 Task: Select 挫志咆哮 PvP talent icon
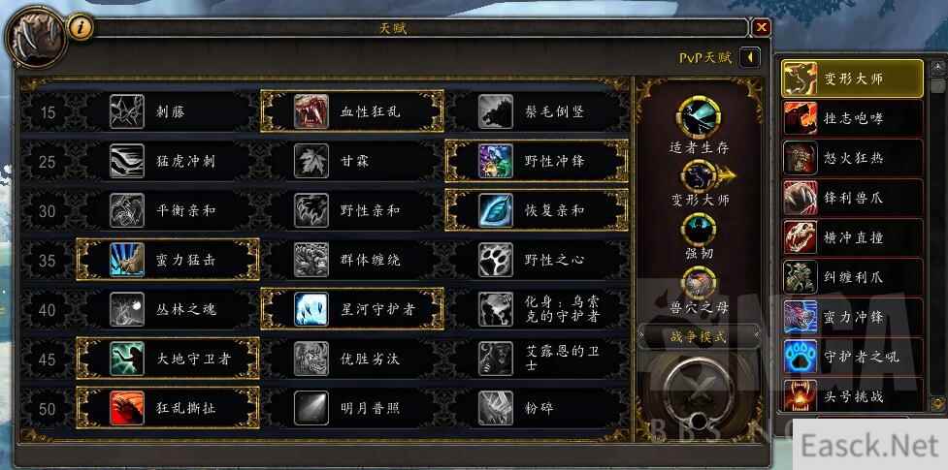coord(801,118)
